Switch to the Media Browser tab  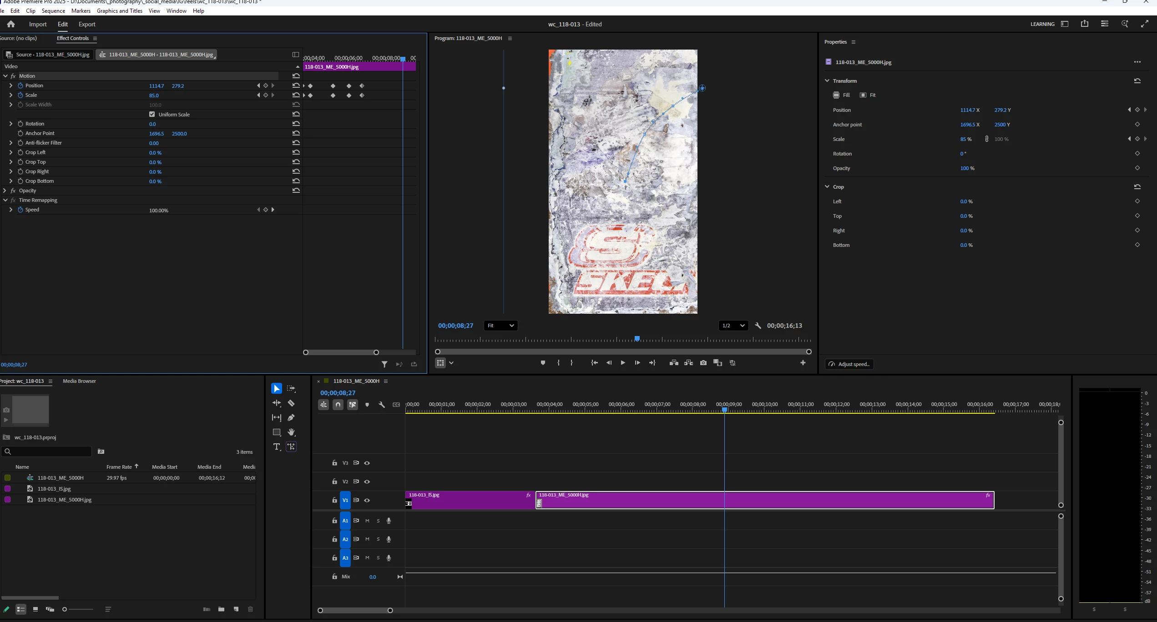pyautogui.click(x=79, y=381)
